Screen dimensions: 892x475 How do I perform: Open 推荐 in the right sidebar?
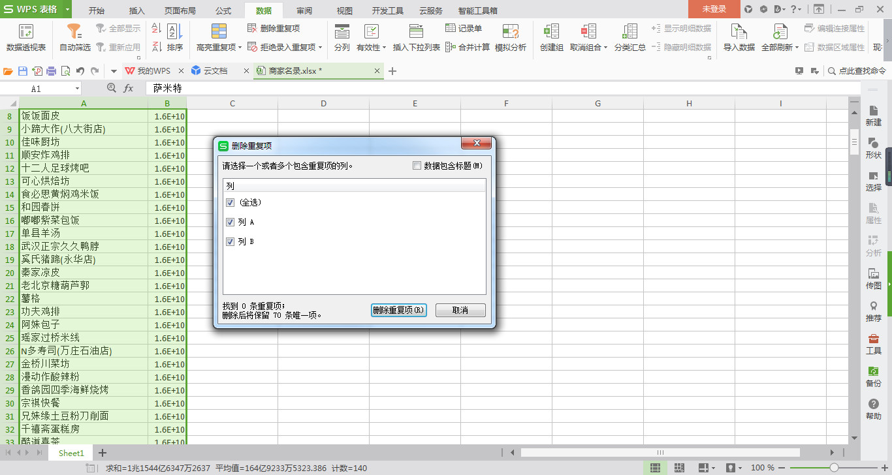tap(874, 311)
